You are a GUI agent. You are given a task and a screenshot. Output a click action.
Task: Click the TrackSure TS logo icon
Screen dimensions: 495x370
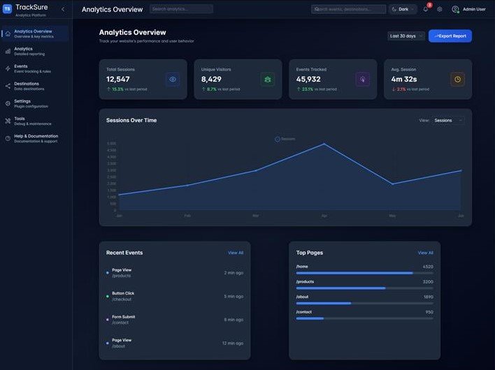pos(7,8)
